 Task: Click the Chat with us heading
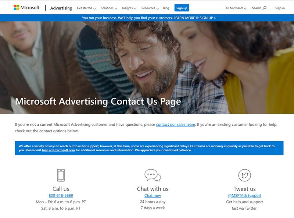pyautogui.click(x=153, y=189)
